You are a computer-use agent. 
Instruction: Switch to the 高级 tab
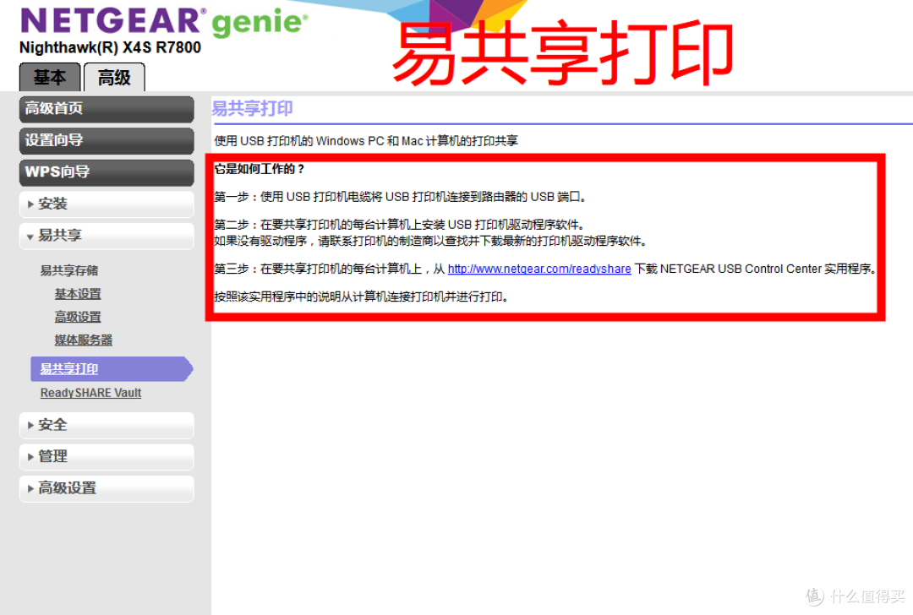(x=114, y=78)
